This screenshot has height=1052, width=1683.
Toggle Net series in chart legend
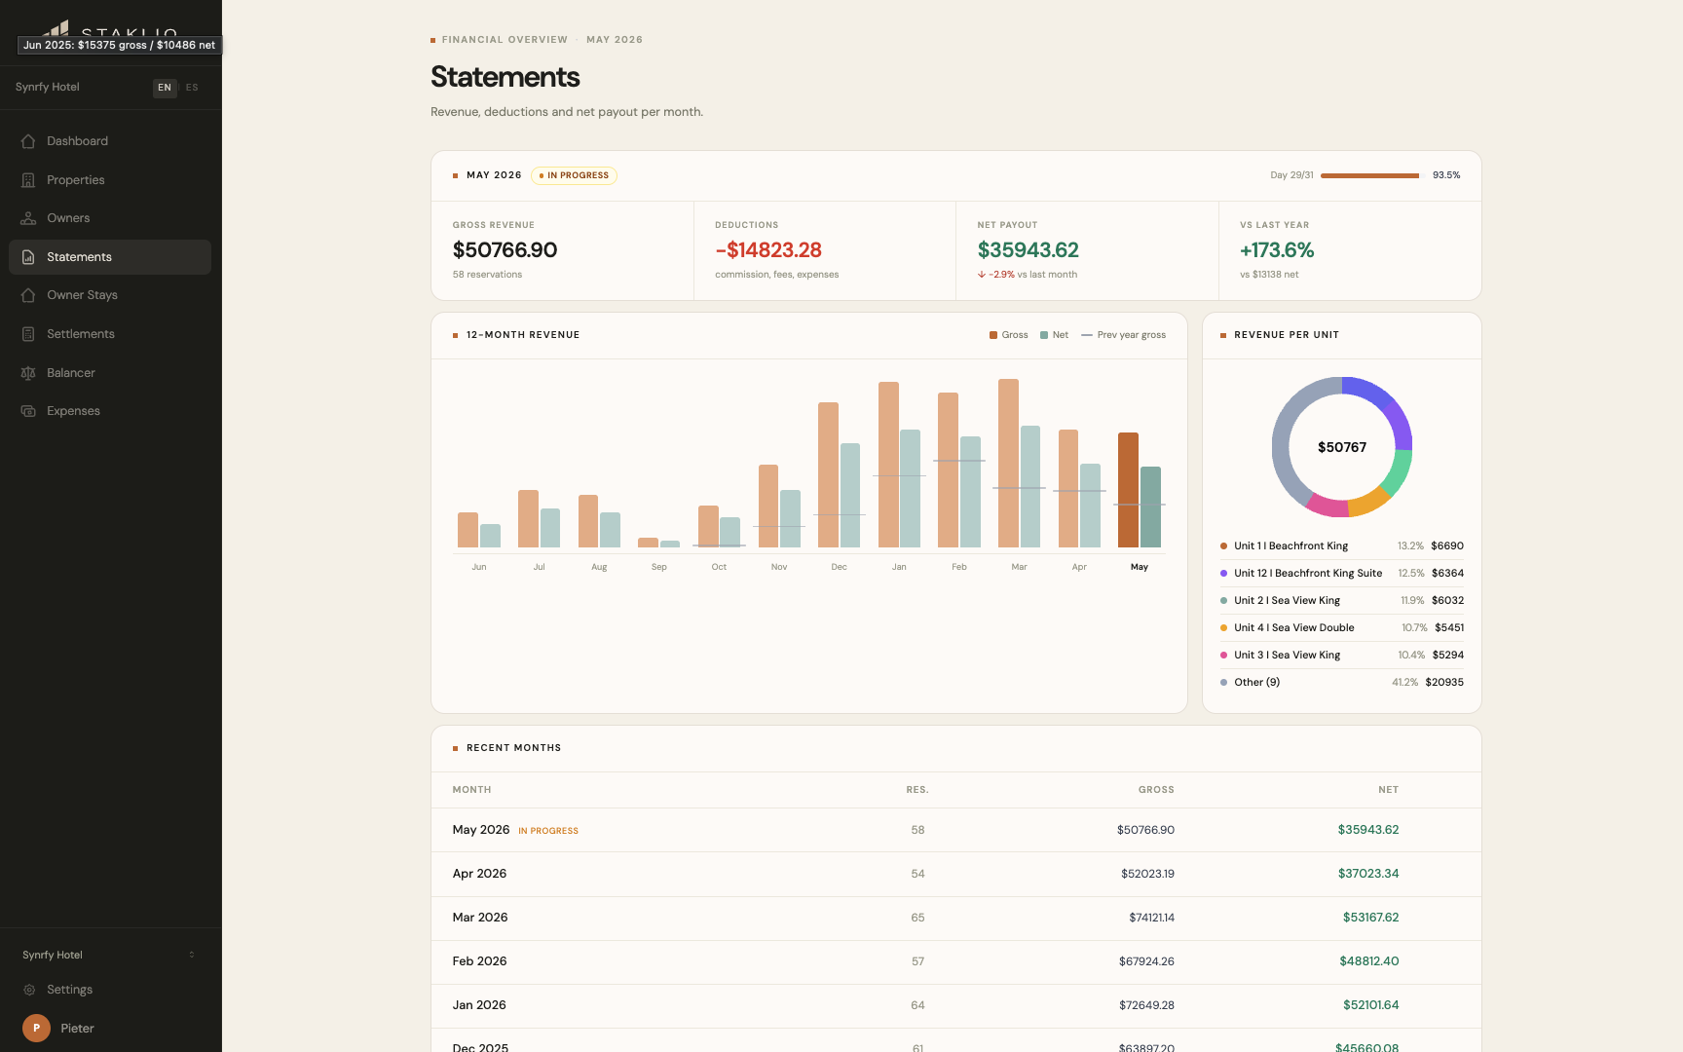click(x=1054, y=335)
